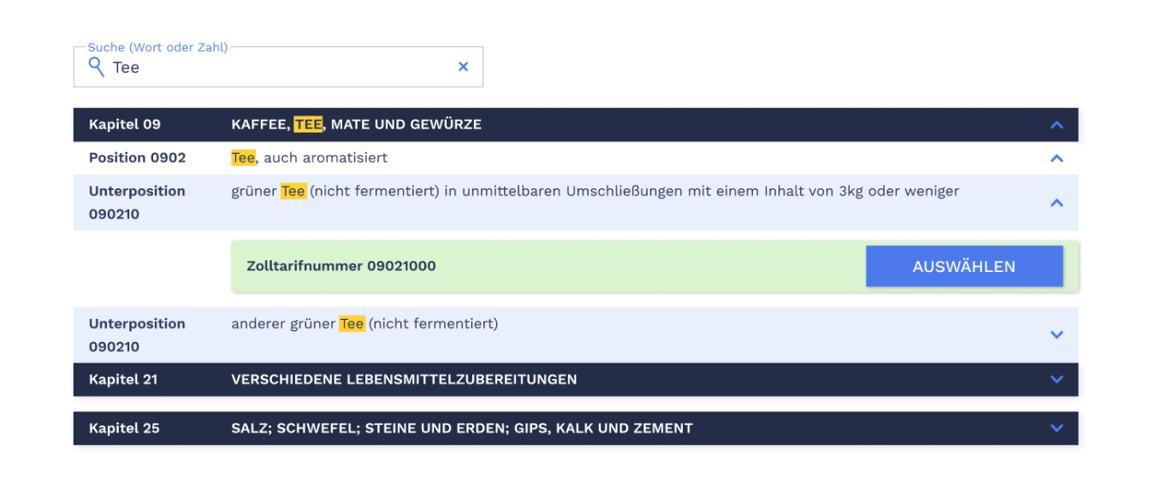
Task: Click the typed search term Tee
Action: [x=126, y=67]
